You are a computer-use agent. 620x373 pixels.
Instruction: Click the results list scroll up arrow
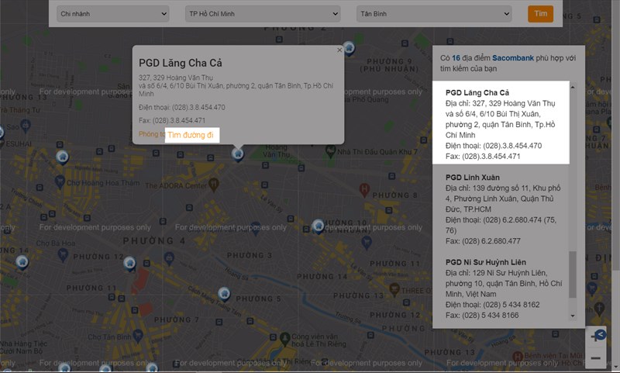tap(573, 87)
